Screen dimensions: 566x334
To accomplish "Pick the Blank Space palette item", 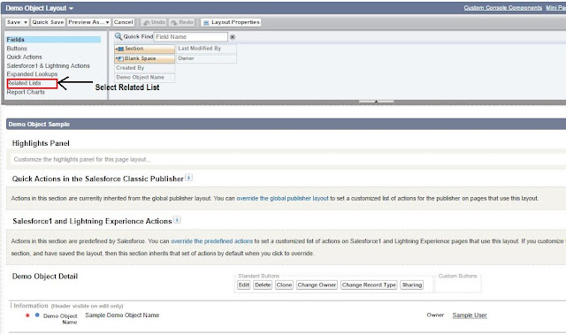I will [145, 58].
